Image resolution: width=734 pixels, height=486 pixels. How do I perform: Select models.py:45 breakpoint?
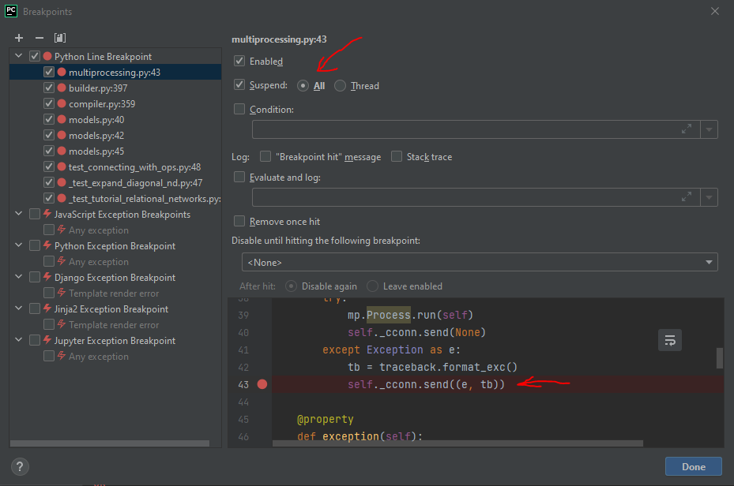tap(115, 151)
